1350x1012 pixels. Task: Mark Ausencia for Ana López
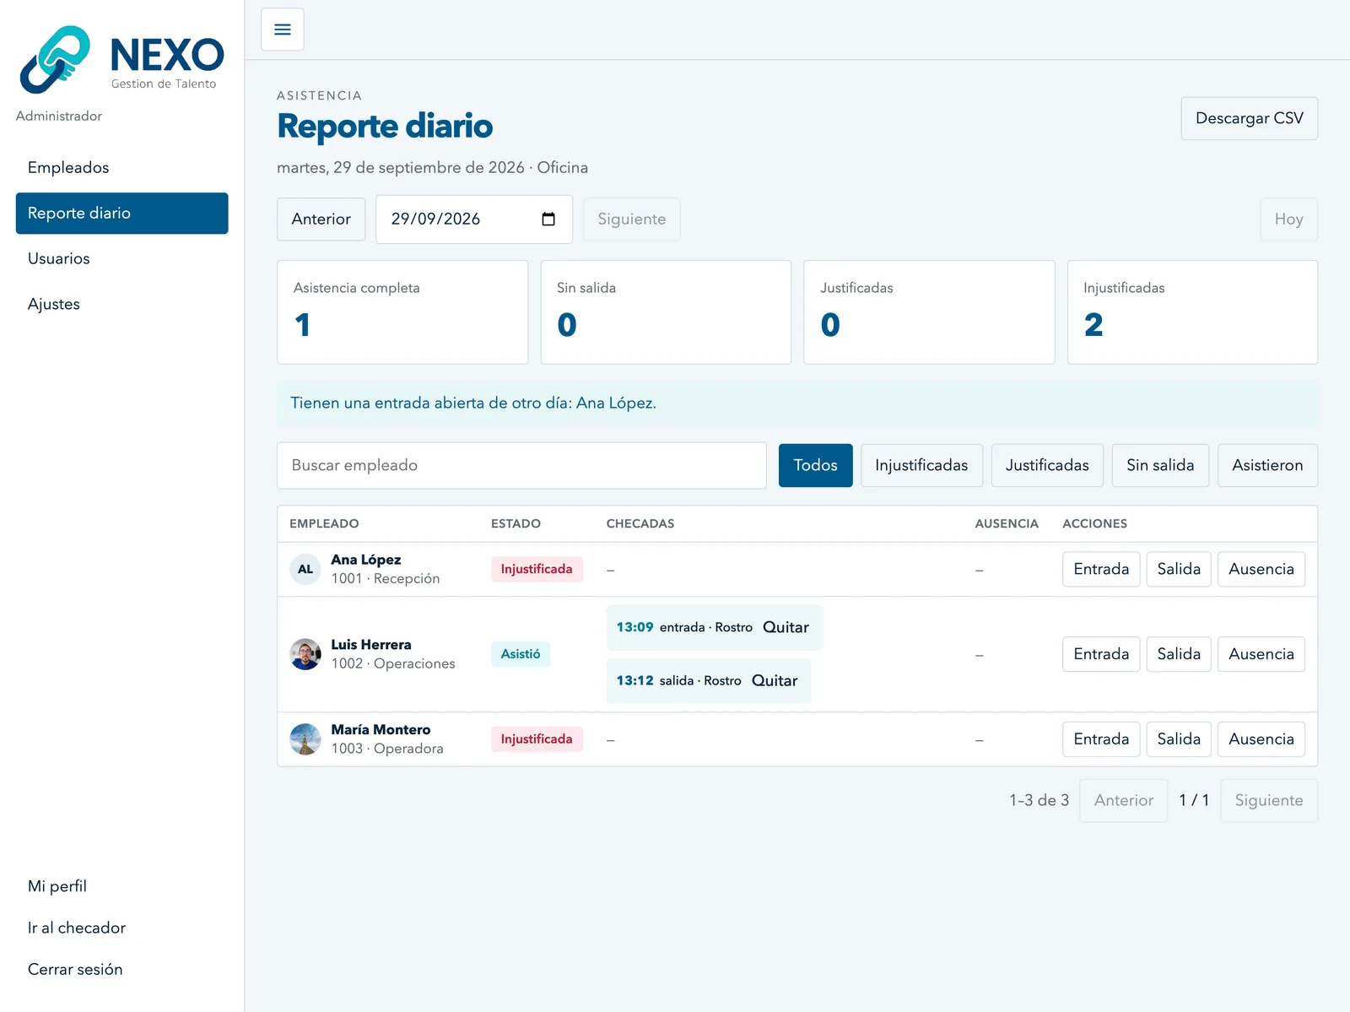[1261, 569]
